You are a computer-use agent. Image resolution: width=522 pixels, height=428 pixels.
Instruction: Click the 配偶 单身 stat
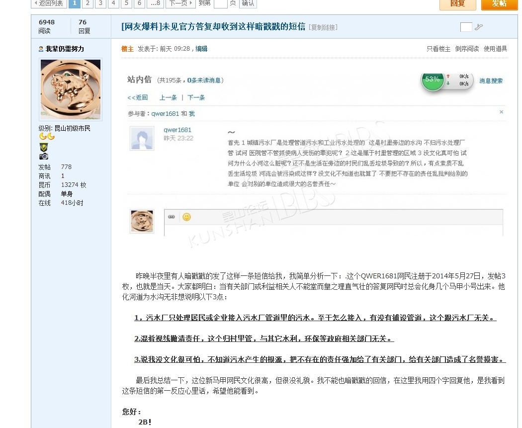tap(56, 194)
